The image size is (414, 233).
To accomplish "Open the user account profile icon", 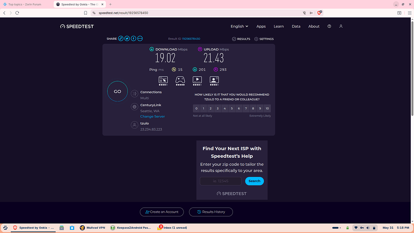I will tap(341, 26).
